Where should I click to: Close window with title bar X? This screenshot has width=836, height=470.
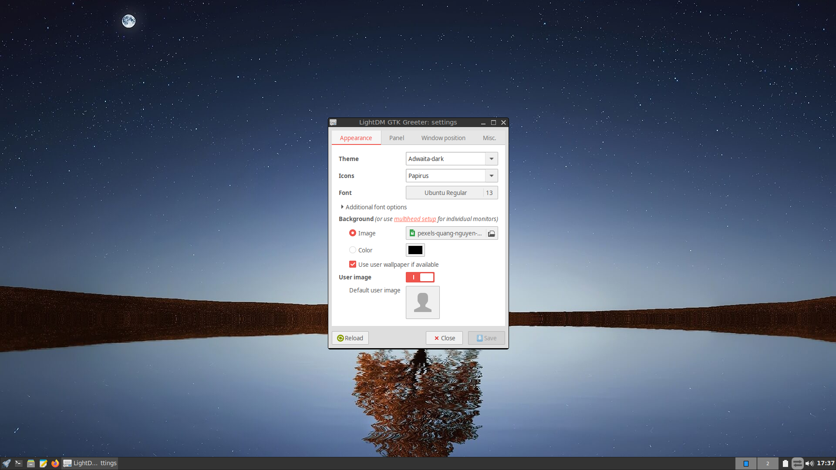point(503,123)
